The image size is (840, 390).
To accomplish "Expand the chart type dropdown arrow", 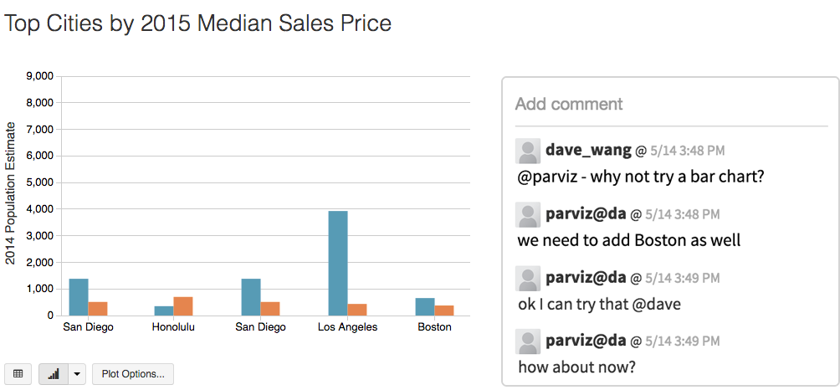I will [77, 374].
